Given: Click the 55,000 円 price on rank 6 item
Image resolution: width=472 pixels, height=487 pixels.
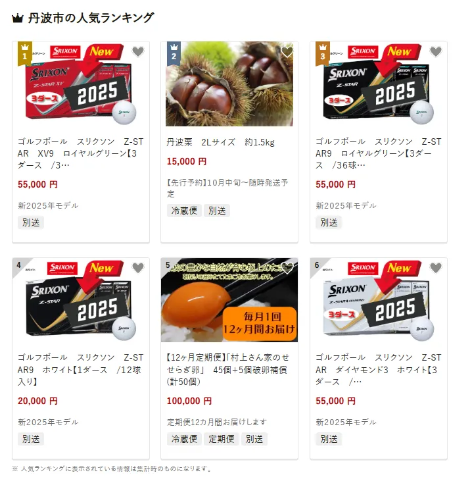Looking at the screenshot, I should pyautogui.click(x=335, y=401).
